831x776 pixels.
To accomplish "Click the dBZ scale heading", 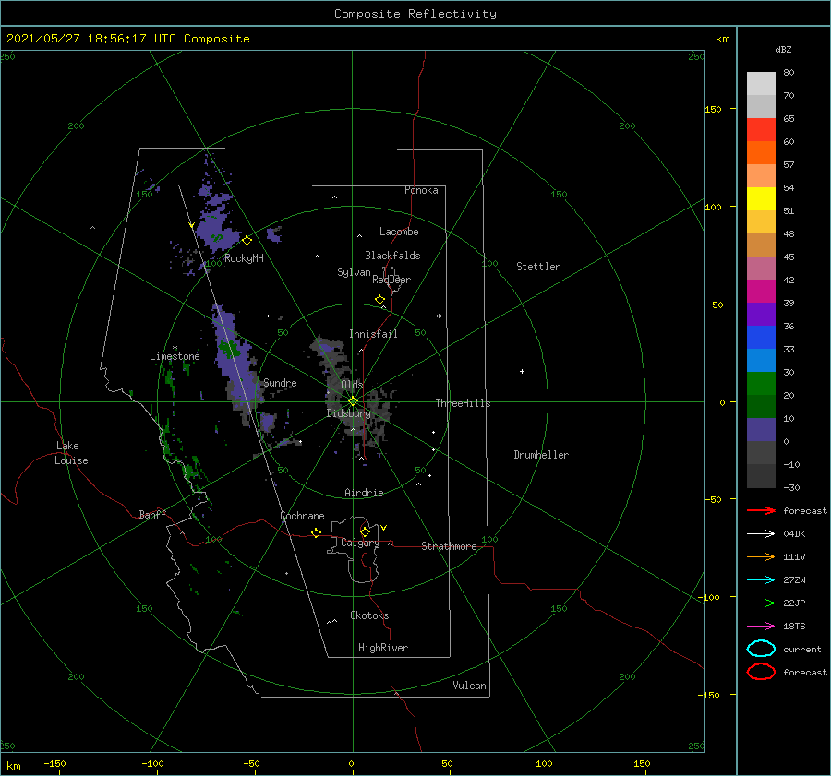I will pyautogui.click(x=783, y=50).
